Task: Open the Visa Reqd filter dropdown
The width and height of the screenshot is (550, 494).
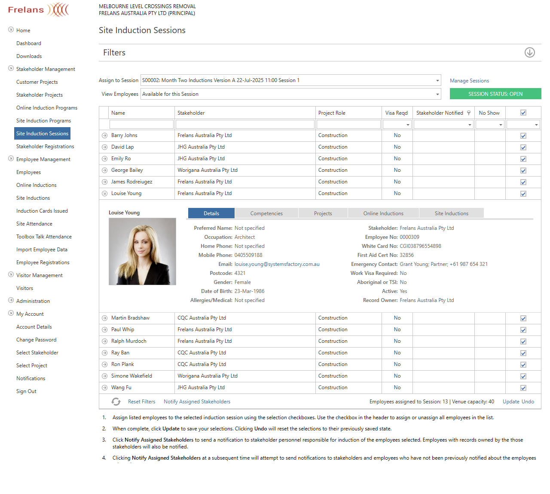Action: click(x=407, y=125)
